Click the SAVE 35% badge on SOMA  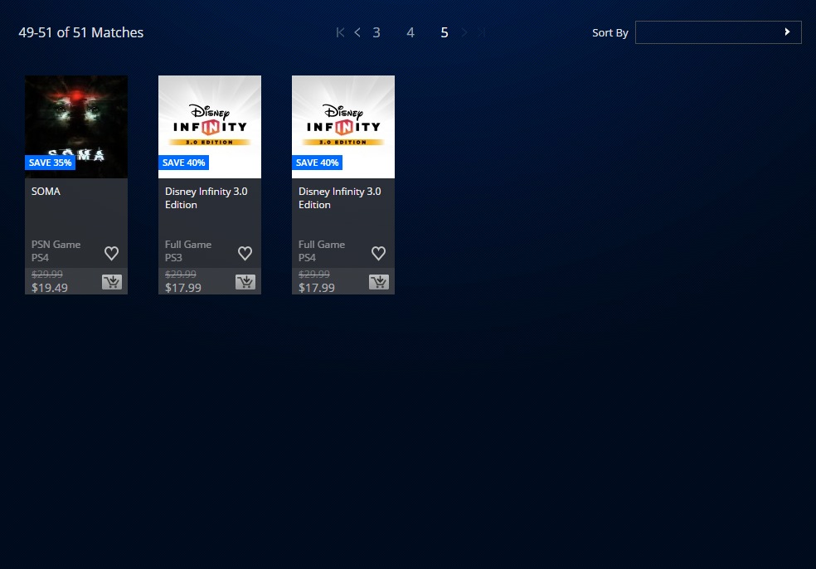coord(51,163)
